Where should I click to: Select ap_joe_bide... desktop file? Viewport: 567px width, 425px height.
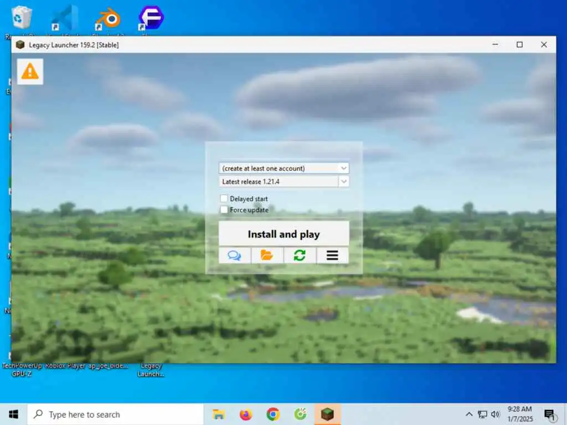[x=108, y=366]
